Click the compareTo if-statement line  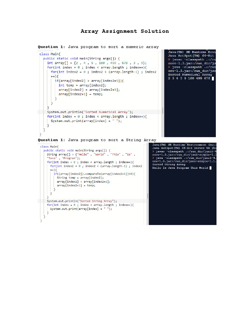(94, 174)
